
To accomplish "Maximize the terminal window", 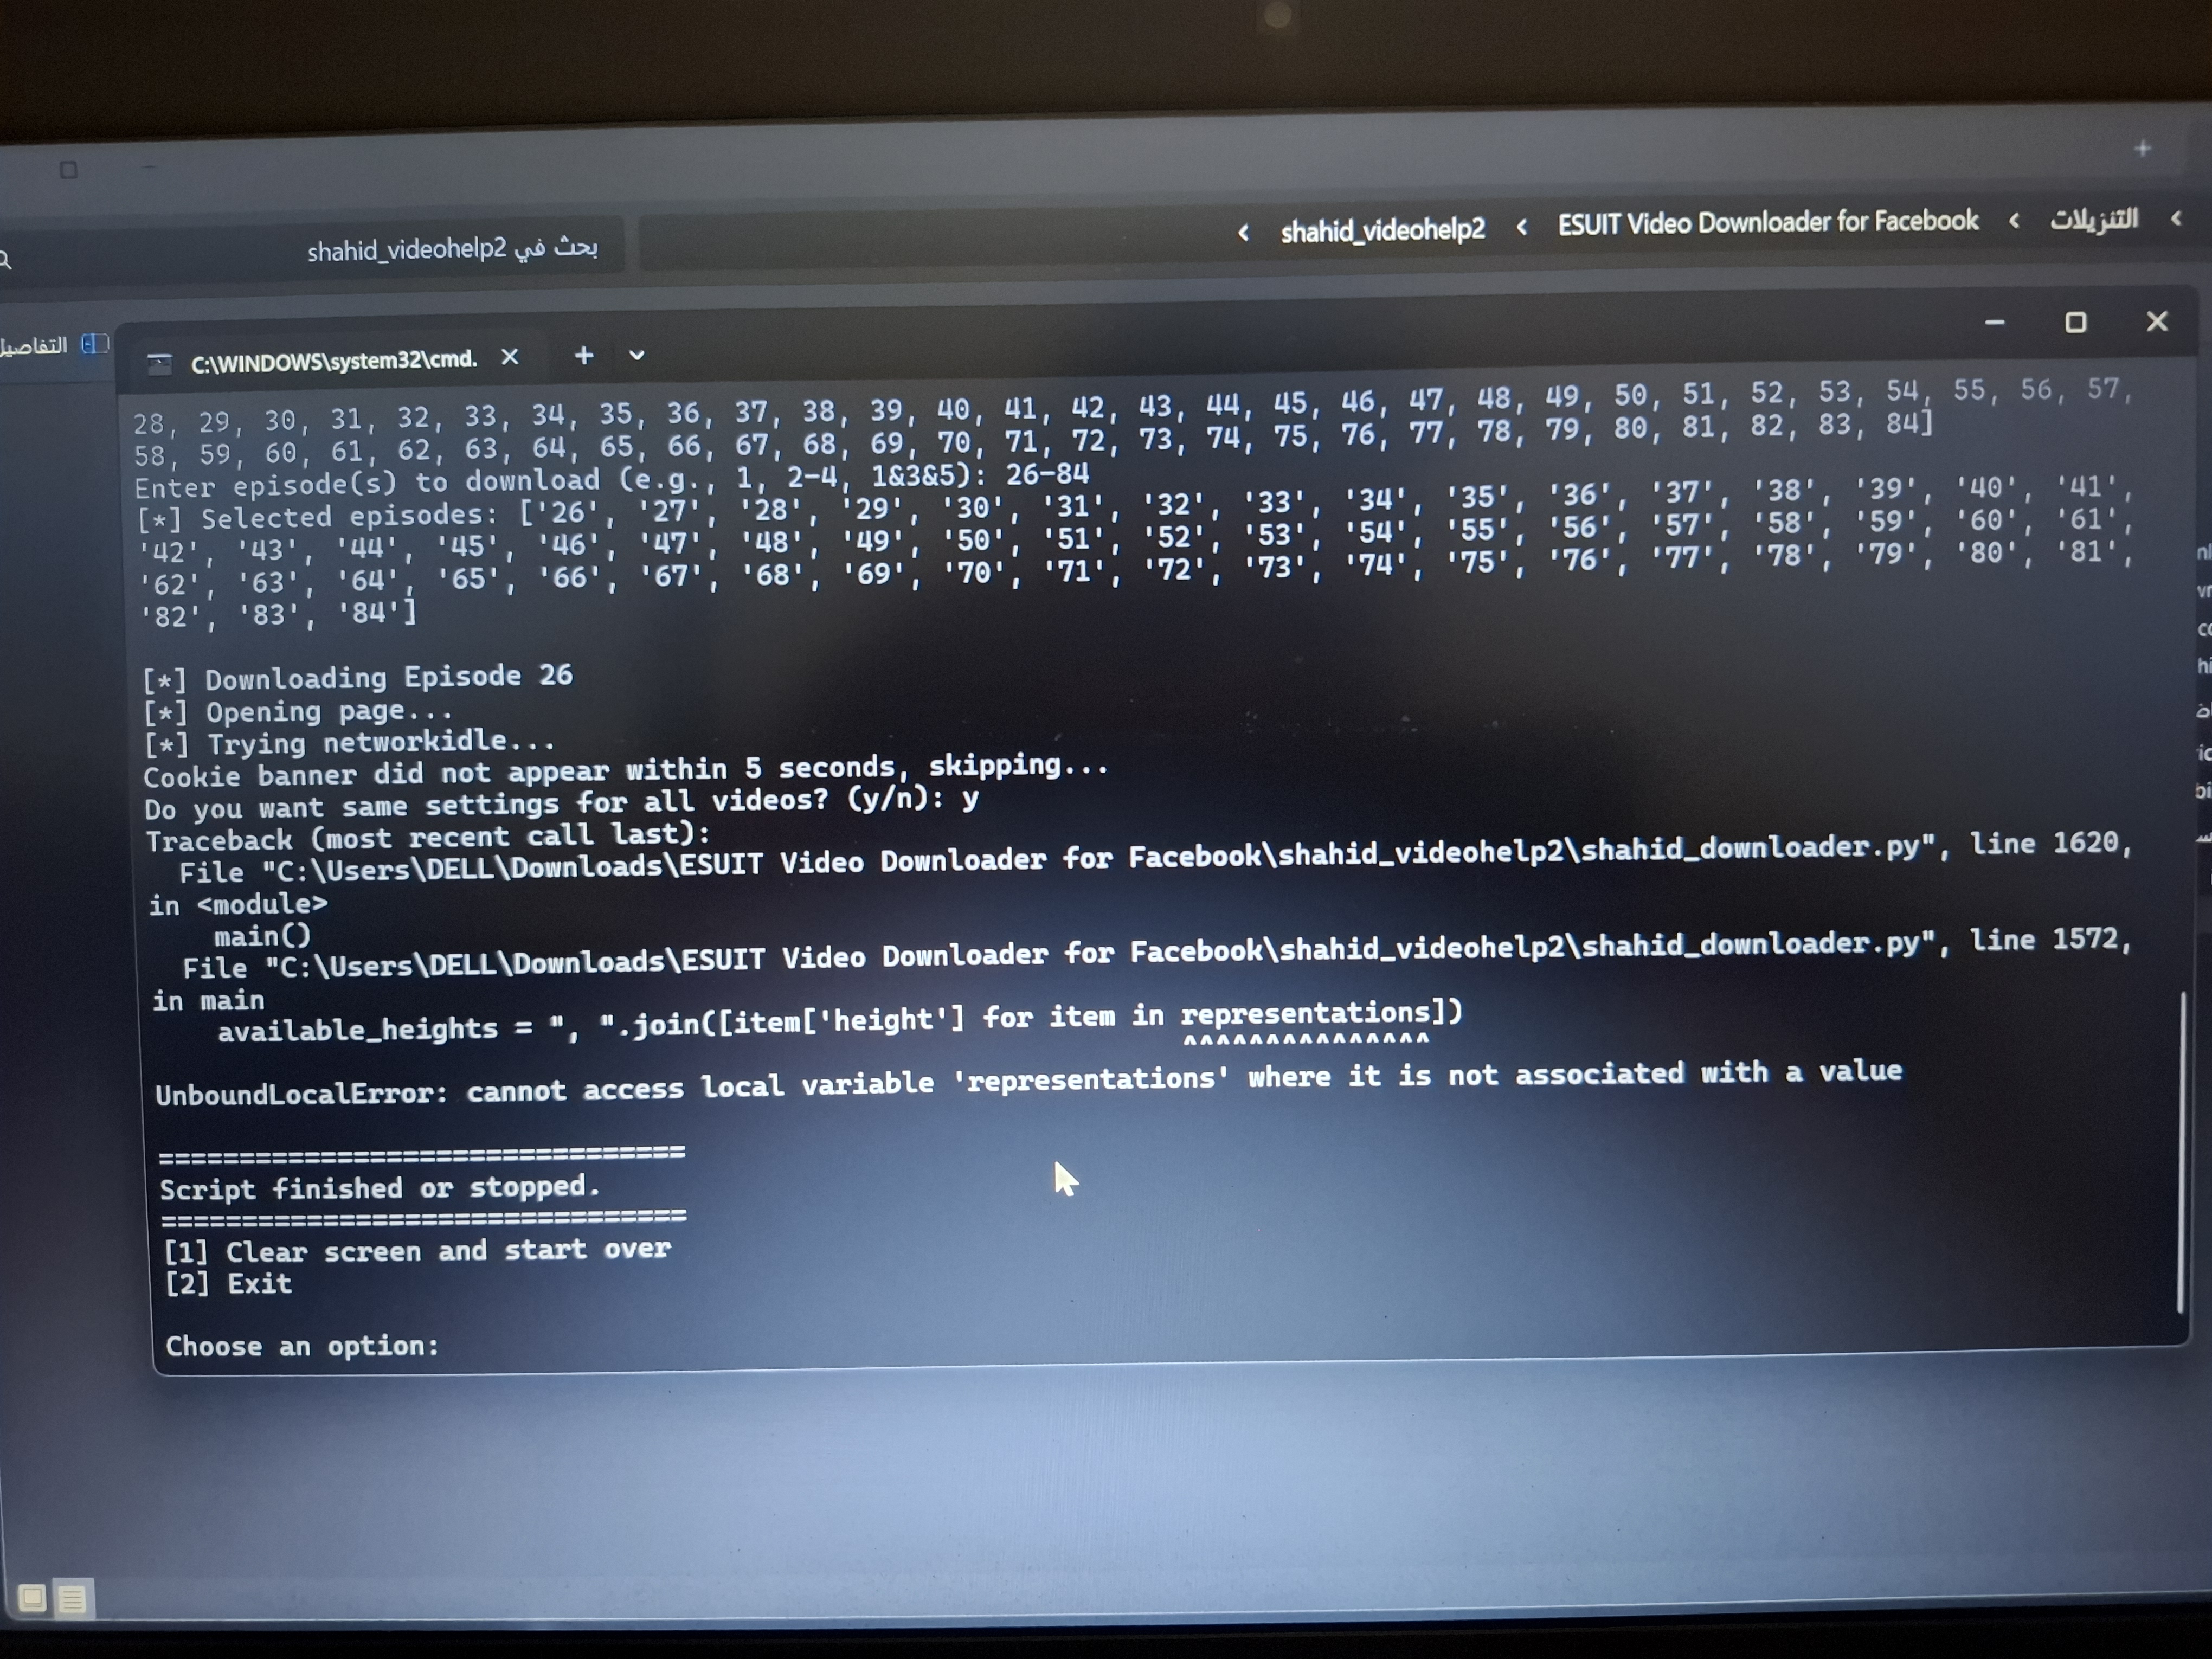I will 2076,322.
